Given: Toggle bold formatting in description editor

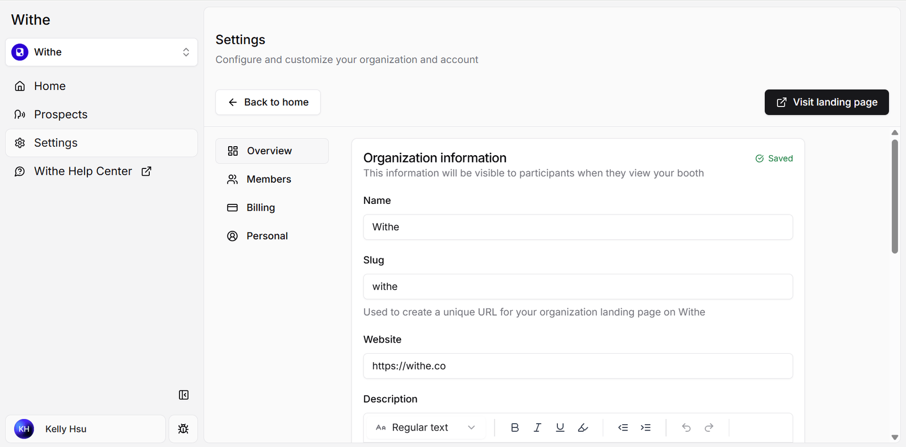Looking at the screenshot, I should click(514, 427).
